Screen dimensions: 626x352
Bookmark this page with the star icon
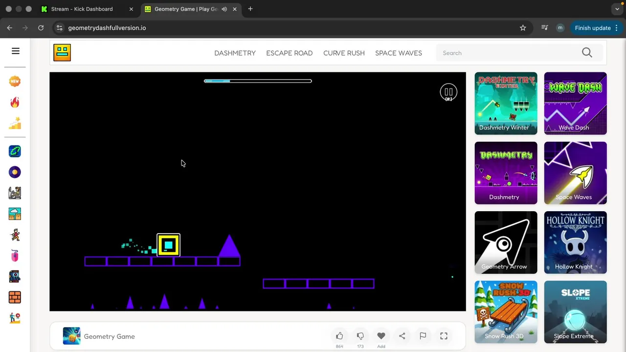523,28
